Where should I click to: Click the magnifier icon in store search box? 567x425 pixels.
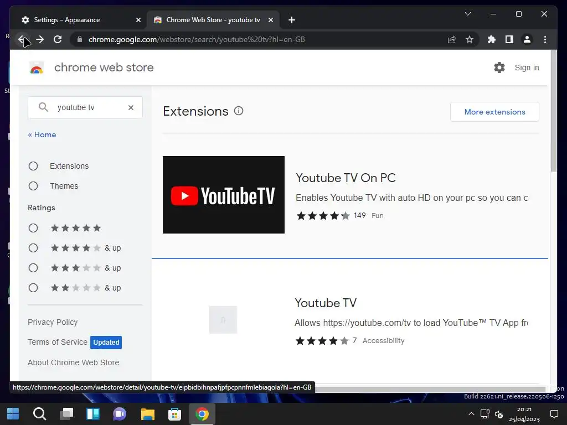pyautogui.click(x=43, y=107)
